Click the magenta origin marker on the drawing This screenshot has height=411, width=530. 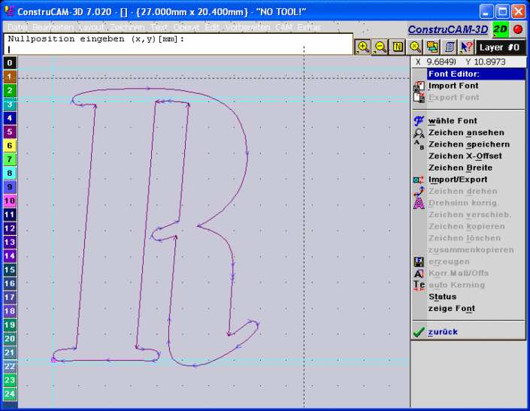click(x=53, y=361)
